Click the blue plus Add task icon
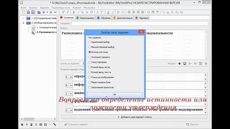The width and height of the screenshot is (230, 129). (x=43, y=12)
